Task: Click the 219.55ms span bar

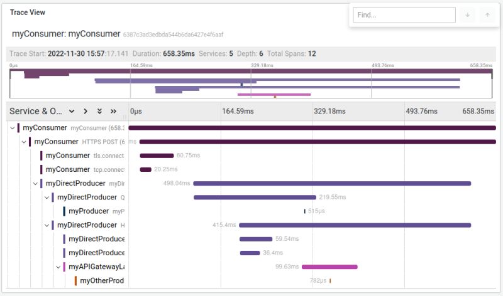Action: [255, 198]
